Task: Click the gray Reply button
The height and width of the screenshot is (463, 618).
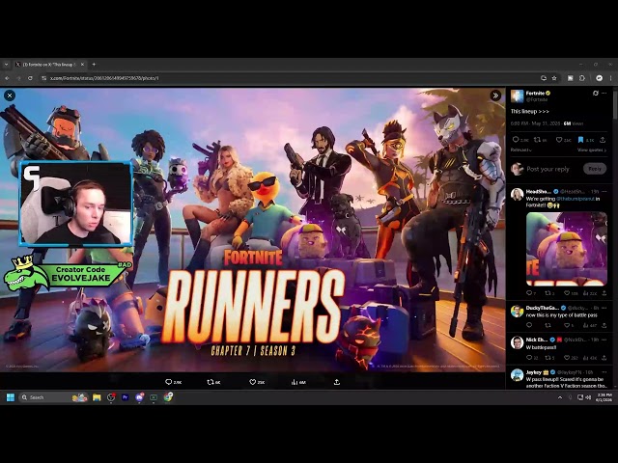Action: [595, 169]
